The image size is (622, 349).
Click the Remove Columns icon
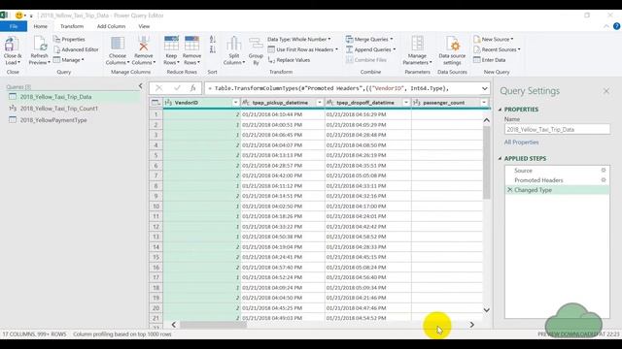coord(143,44)
